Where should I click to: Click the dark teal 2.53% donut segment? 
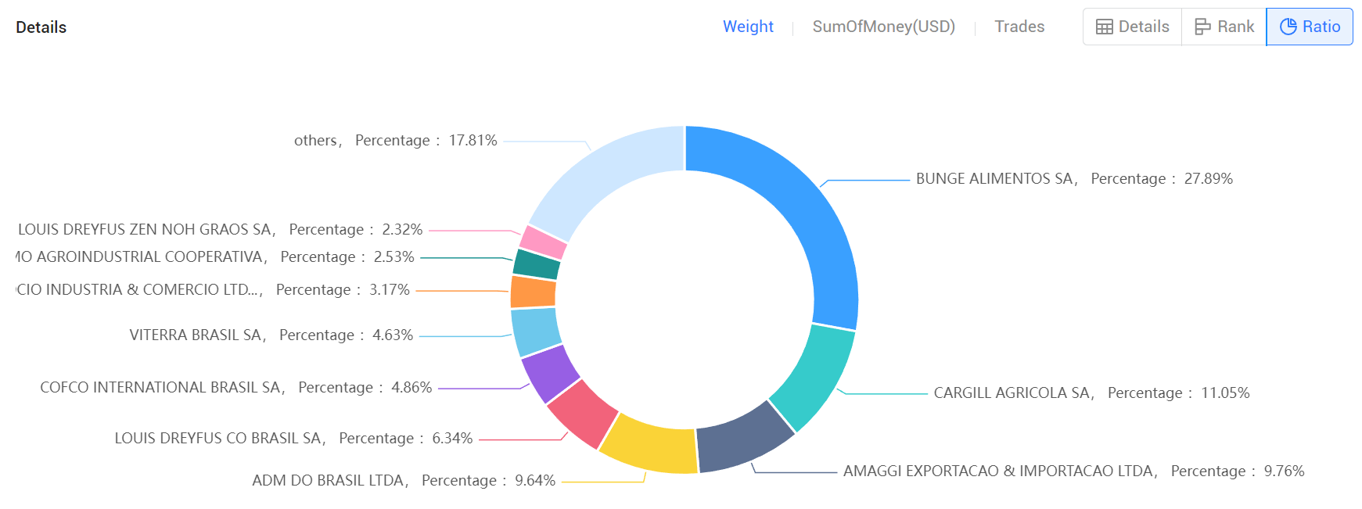[537, 264]
